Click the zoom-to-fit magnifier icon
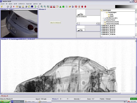The width and height of the screenshot is (137, 103). (48, 7)
